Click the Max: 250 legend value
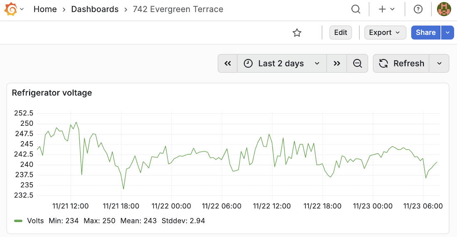 [x=99, y=221]
